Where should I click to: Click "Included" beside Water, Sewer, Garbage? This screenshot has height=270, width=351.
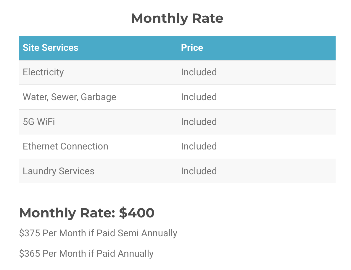pyautogui.click(x=199, y=97)
